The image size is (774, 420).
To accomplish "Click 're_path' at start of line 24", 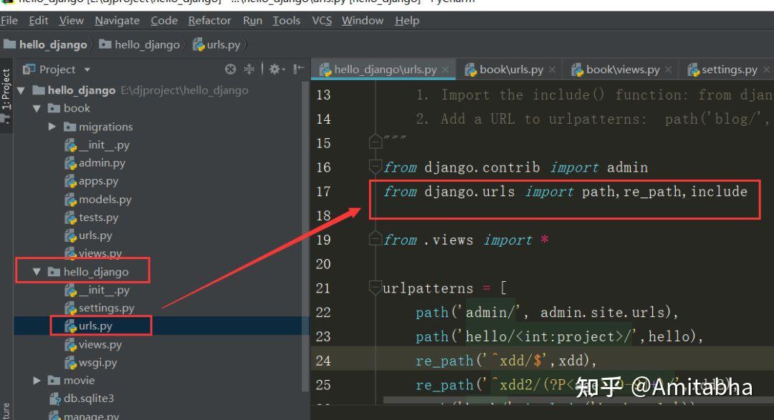I will coord(444,361).
